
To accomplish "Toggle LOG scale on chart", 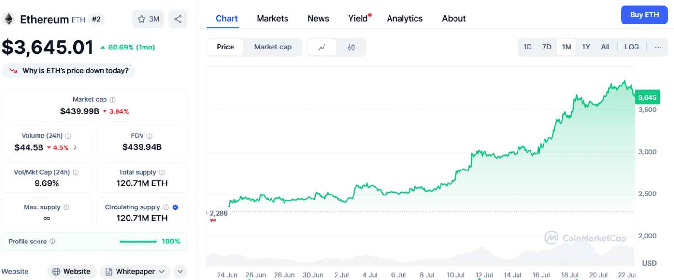I will pyautogui.click(x=632, y=47).
